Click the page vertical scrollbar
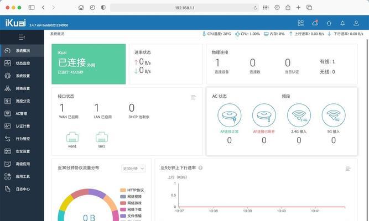Screen dimensions: 369x221 click(367, 129)
